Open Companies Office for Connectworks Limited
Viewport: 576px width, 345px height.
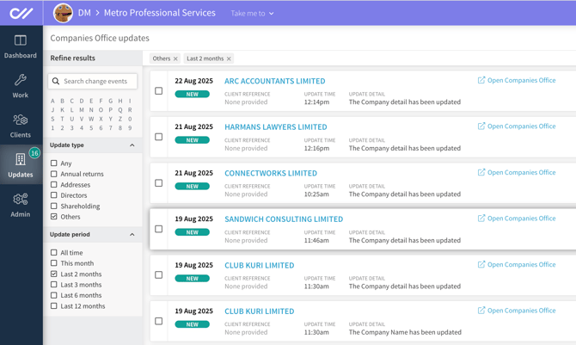point(517,172)
